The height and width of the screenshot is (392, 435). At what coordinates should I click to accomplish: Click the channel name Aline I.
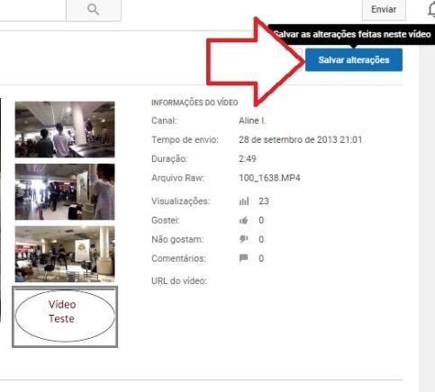coord(252,120)
